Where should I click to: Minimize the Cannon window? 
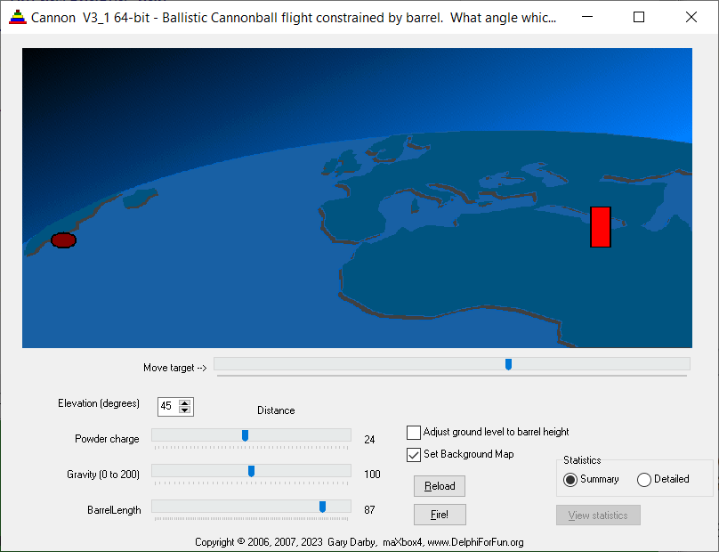pos(587,17)
